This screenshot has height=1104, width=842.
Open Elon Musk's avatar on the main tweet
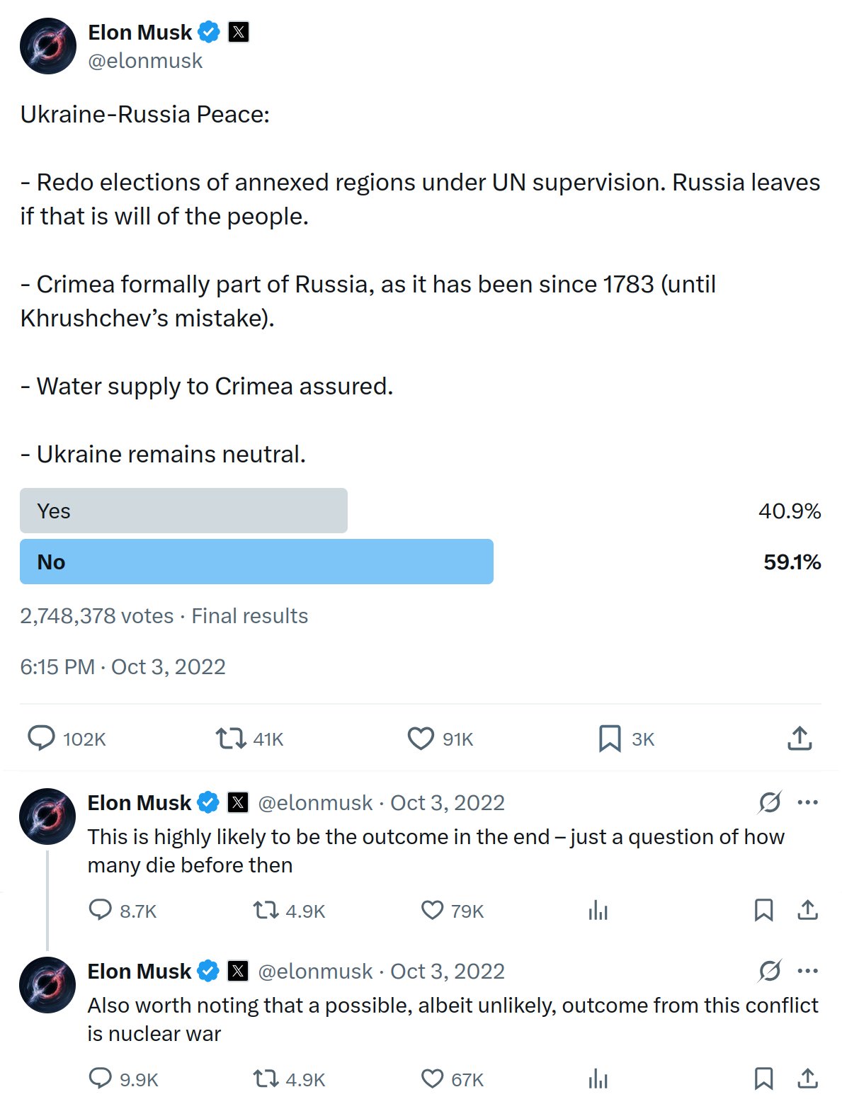pyautogui.click(x=47, y=46)
